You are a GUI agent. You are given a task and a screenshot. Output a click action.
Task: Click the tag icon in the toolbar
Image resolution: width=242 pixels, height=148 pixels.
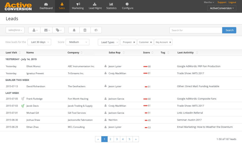point(57,30)
